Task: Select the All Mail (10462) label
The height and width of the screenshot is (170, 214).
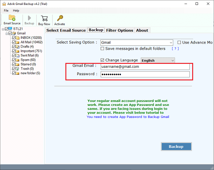Action: pos(32,42)
